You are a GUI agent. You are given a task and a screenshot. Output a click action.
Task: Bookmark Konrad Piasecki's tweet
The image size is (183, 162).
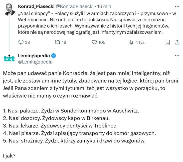pos(168,42)
